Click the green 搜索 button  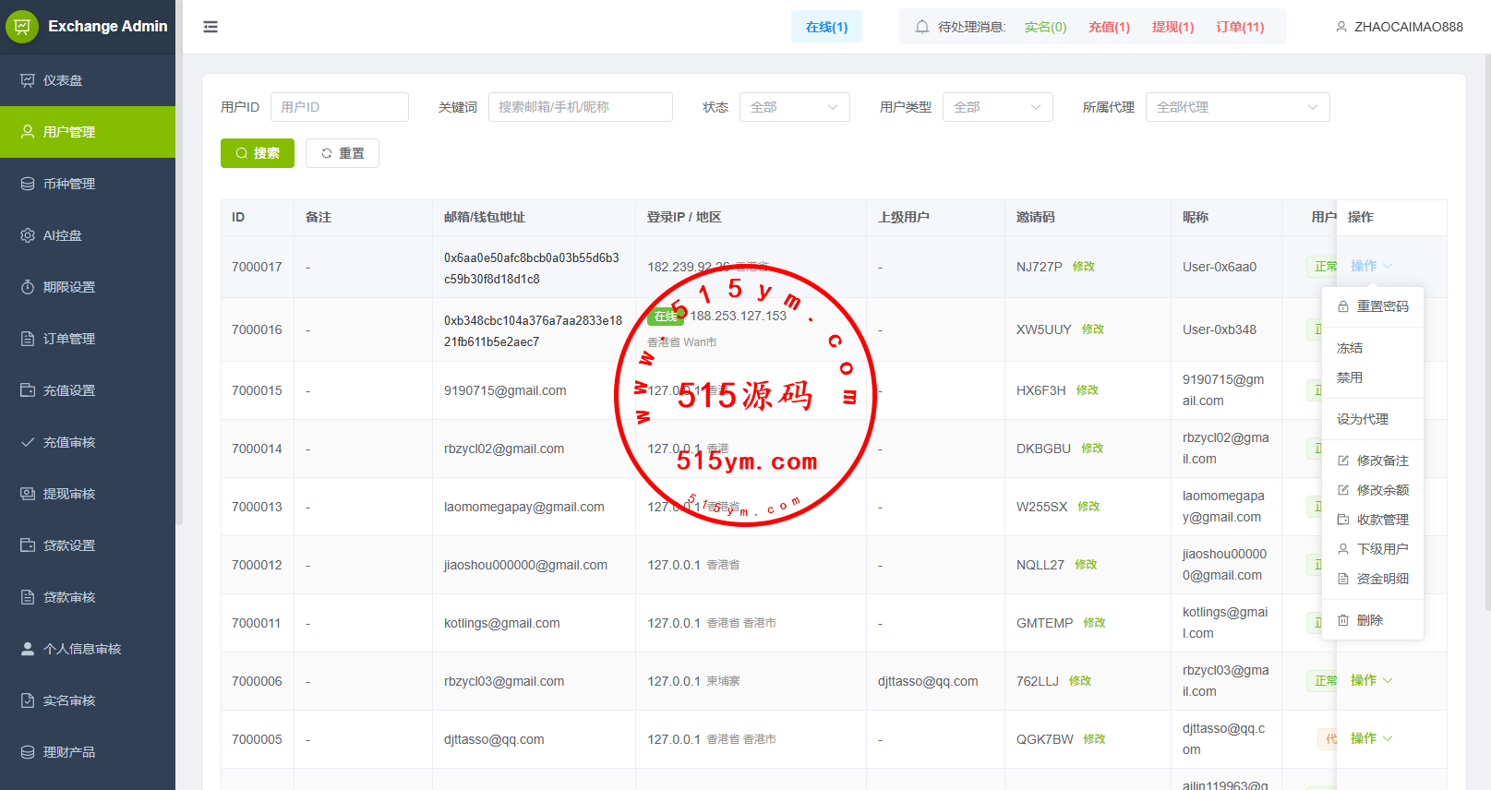tap(258, 153)
